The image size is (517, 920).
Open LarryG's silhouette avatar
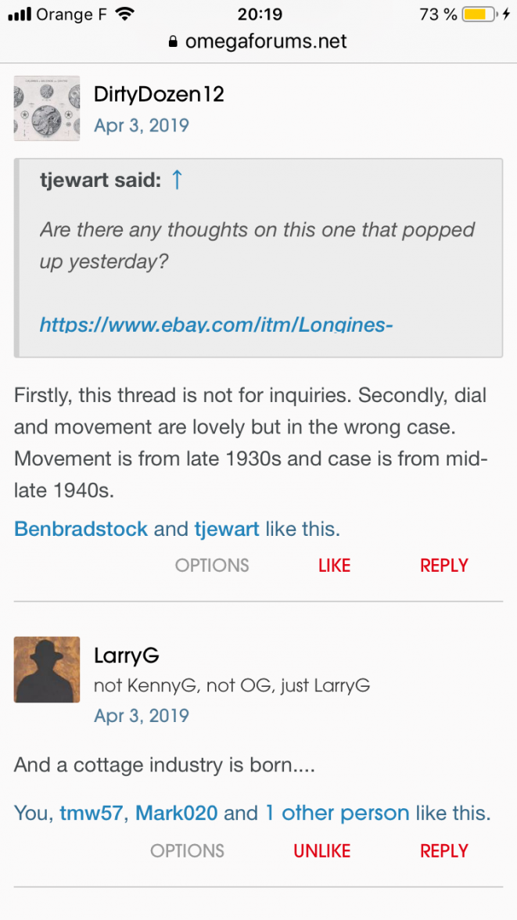pyautogui.click(x=47, y=669)
